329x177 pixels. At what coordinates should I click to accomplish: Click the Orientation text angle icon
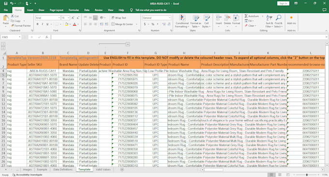tap(102, 18)
